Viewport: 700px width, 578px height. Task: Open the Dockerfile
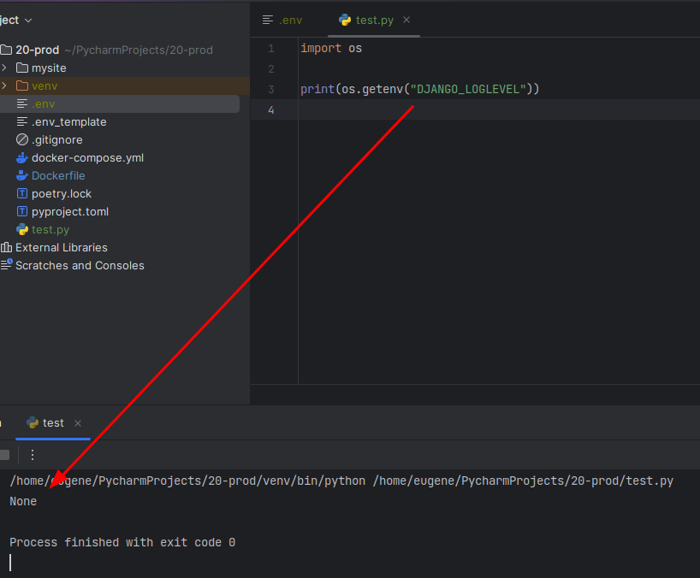point(58,176)
